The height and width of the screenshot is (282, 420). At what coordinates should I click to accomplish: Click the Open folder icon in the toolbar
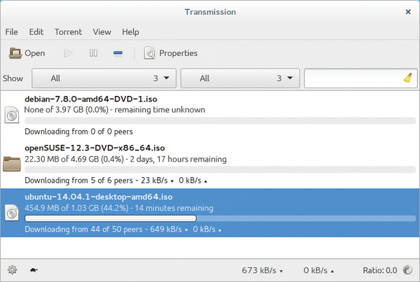(x=15, y=53)
